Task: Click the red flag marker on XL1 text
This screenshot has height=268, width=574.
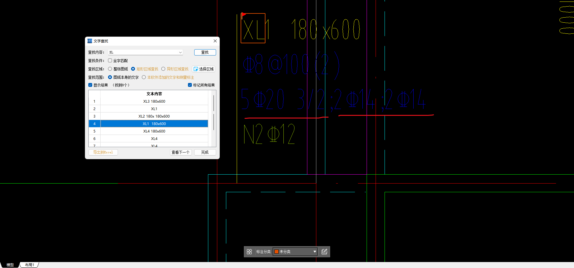Action: (x=244, y=14)
